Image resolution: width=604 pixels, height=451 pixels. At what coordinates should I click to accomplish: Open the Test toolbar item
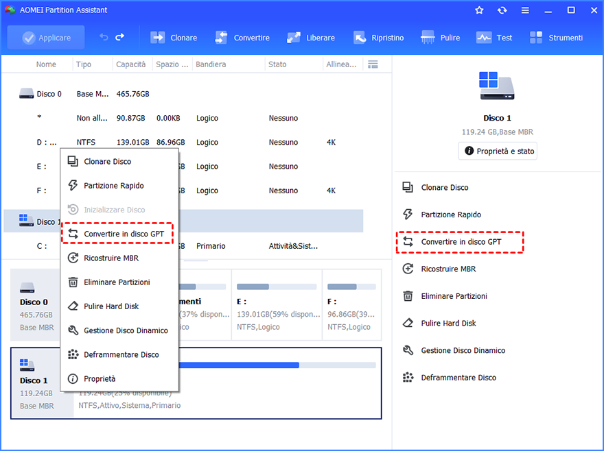[494, 38]
